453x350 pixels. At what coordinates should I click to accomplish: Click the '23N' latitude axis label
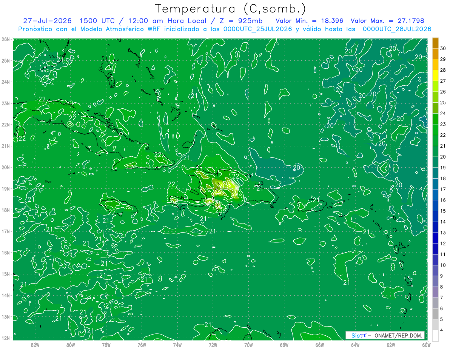tap(5, 103)
